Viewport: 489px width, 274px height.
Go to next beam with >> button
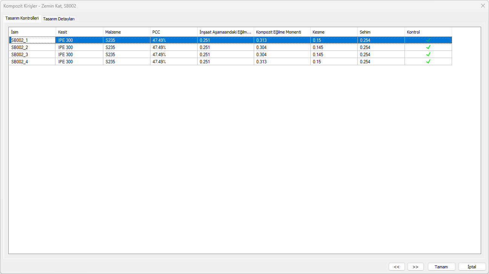click(415, 267)
